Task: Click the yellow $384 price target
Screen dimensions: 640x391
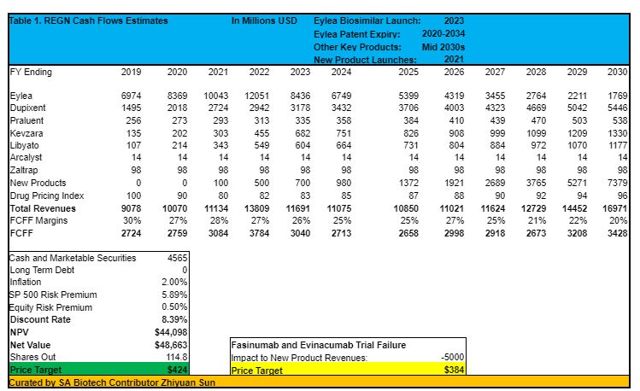Action: pyautogui.click(x=455, y=371)
